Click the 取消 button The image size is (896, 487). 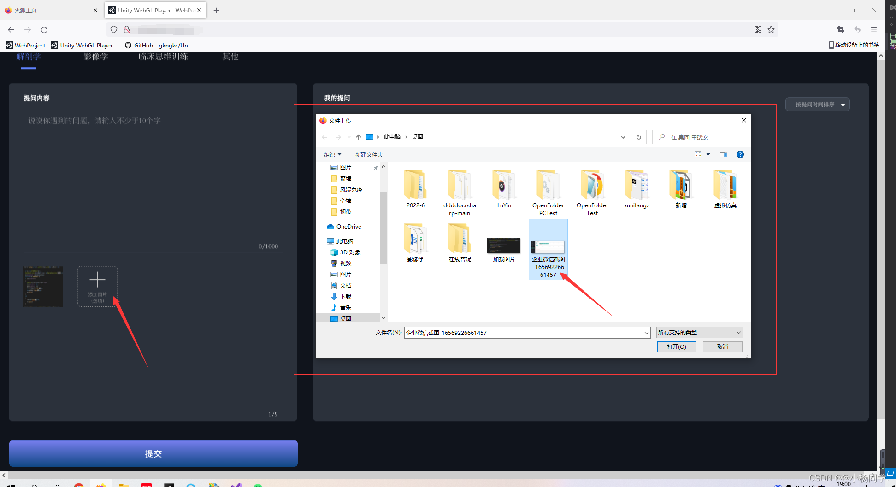point(722,346)
